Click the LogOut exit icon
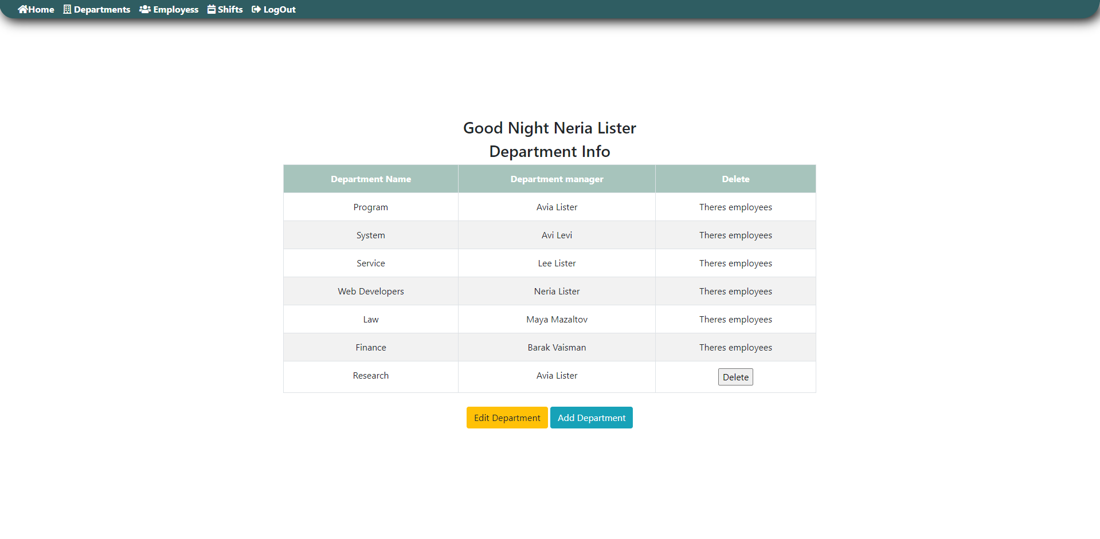 [256, 9]
